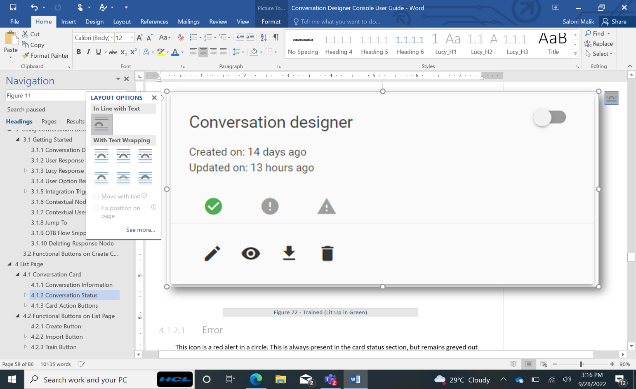Apply Italic formatting in the ribbon

[88, 52]
